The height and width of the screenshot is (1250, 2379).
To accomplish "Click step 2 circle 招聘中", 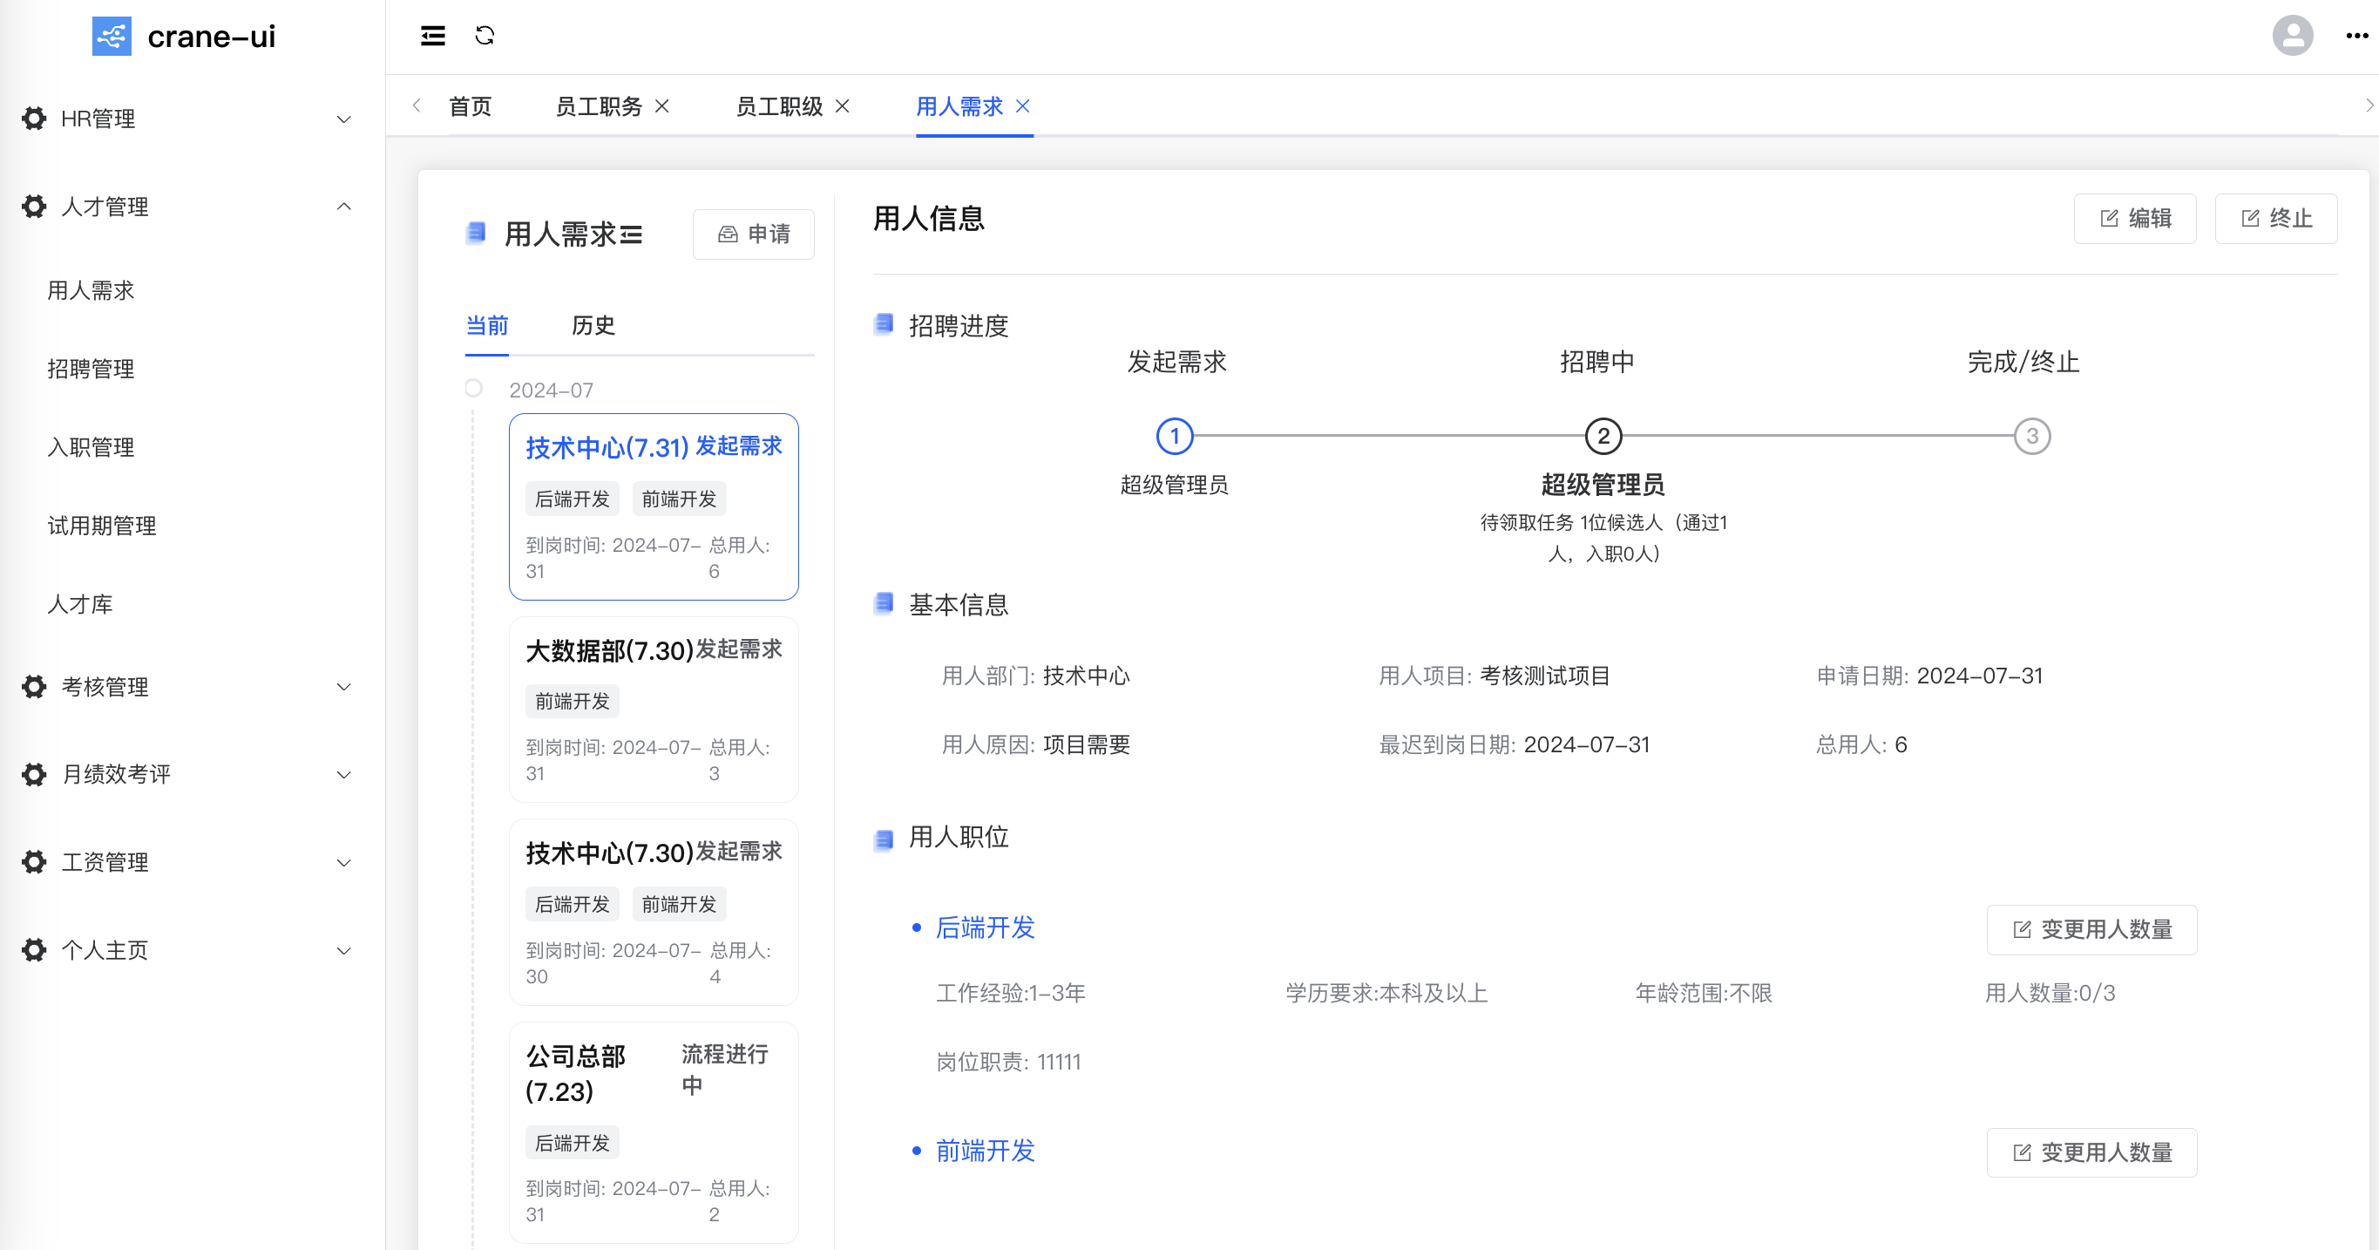I will (x=1603, y=436).
